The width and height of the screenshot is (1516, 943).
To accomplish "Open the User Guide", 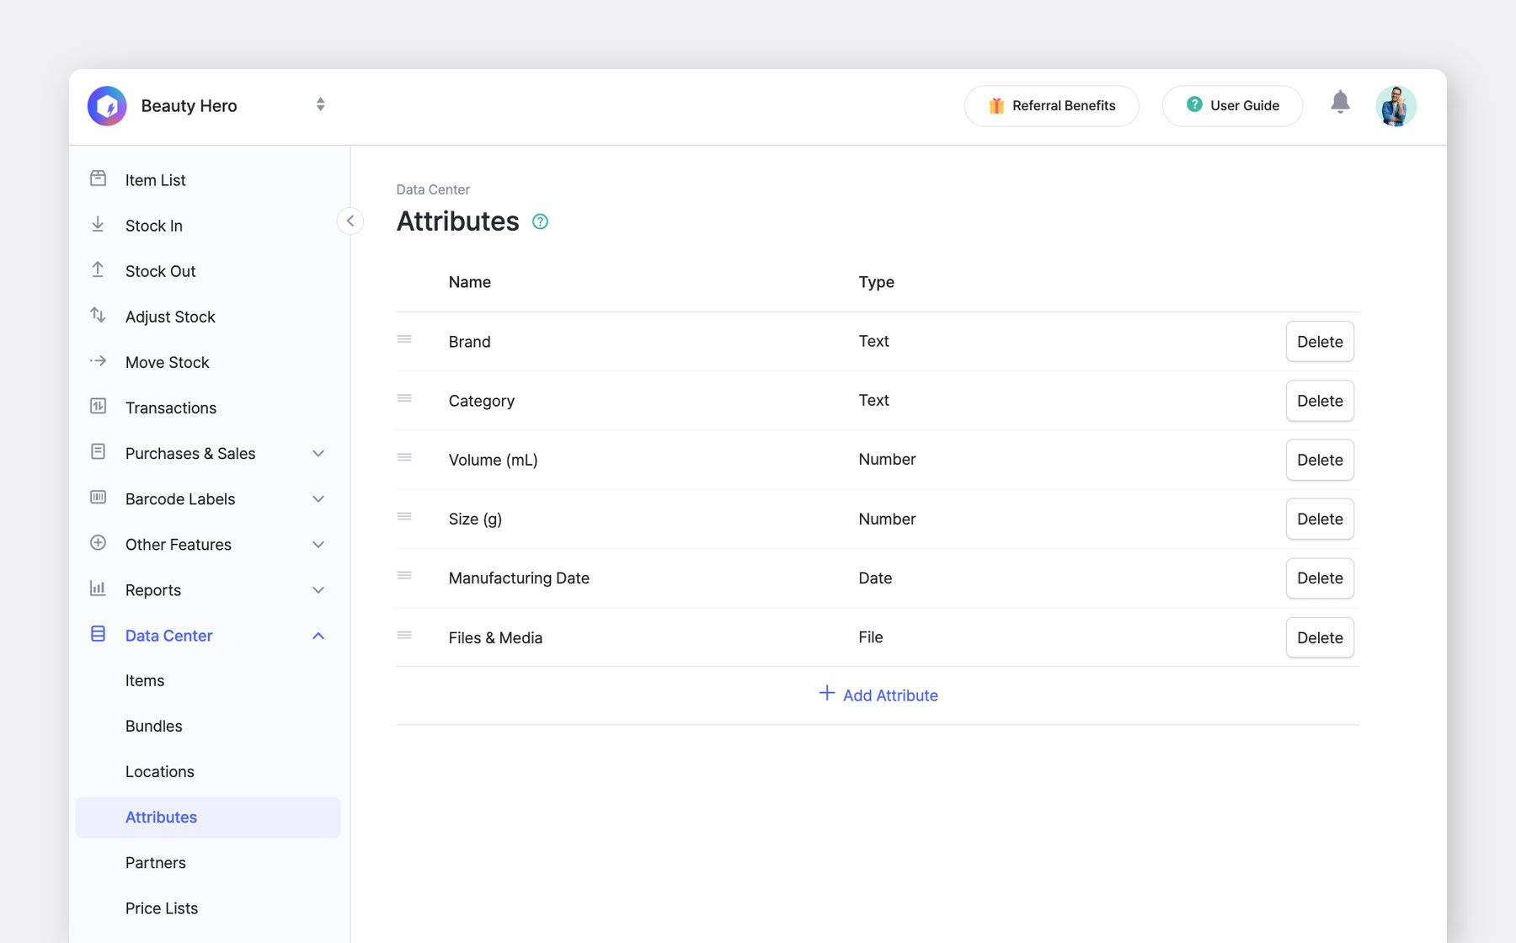I will click(1232, 106).
